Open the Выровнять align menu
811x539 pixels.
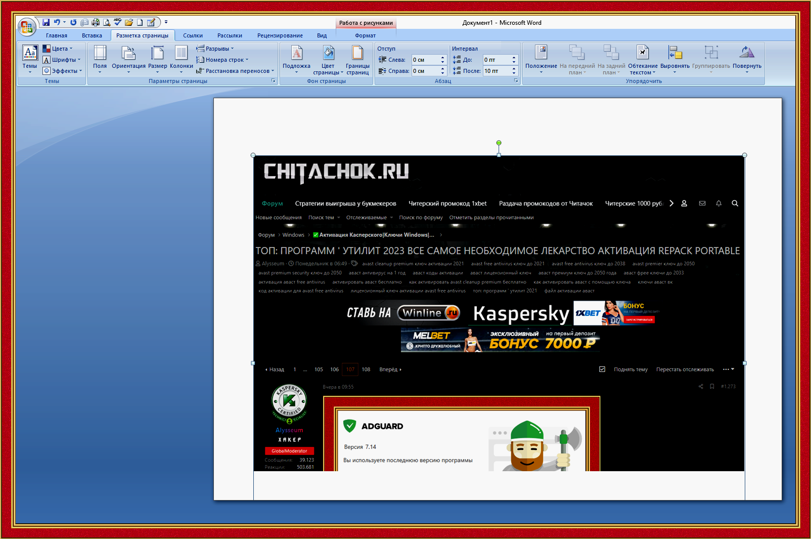pos(675,59)
